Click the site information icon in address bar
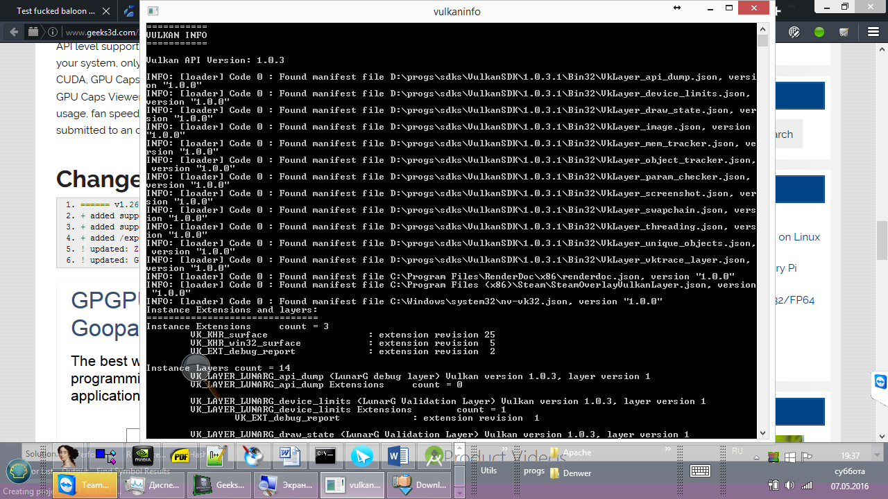Screen dimensions: 888x499 tap(53, 32)
